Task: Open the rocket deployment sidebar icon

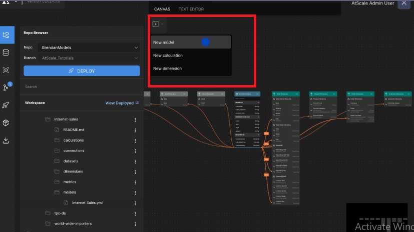Action: click(x=6, y=105)
